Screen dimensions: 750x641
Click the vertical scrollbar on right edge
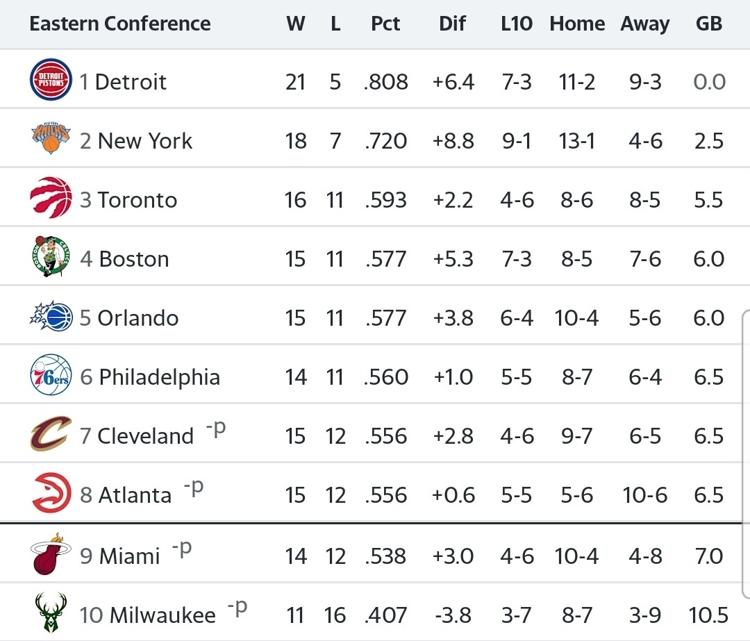click(747, 417)
